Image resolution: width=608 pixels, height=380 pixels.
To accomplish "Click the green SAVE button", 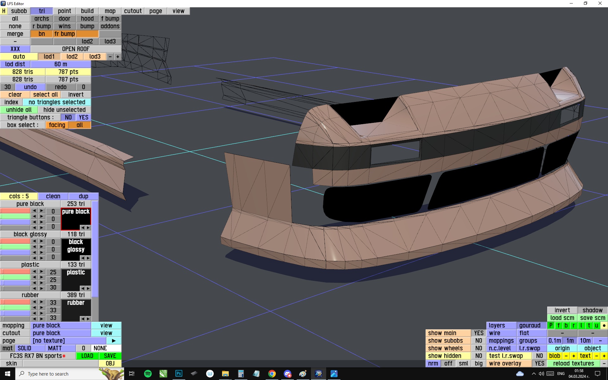I will coord(110,356).
